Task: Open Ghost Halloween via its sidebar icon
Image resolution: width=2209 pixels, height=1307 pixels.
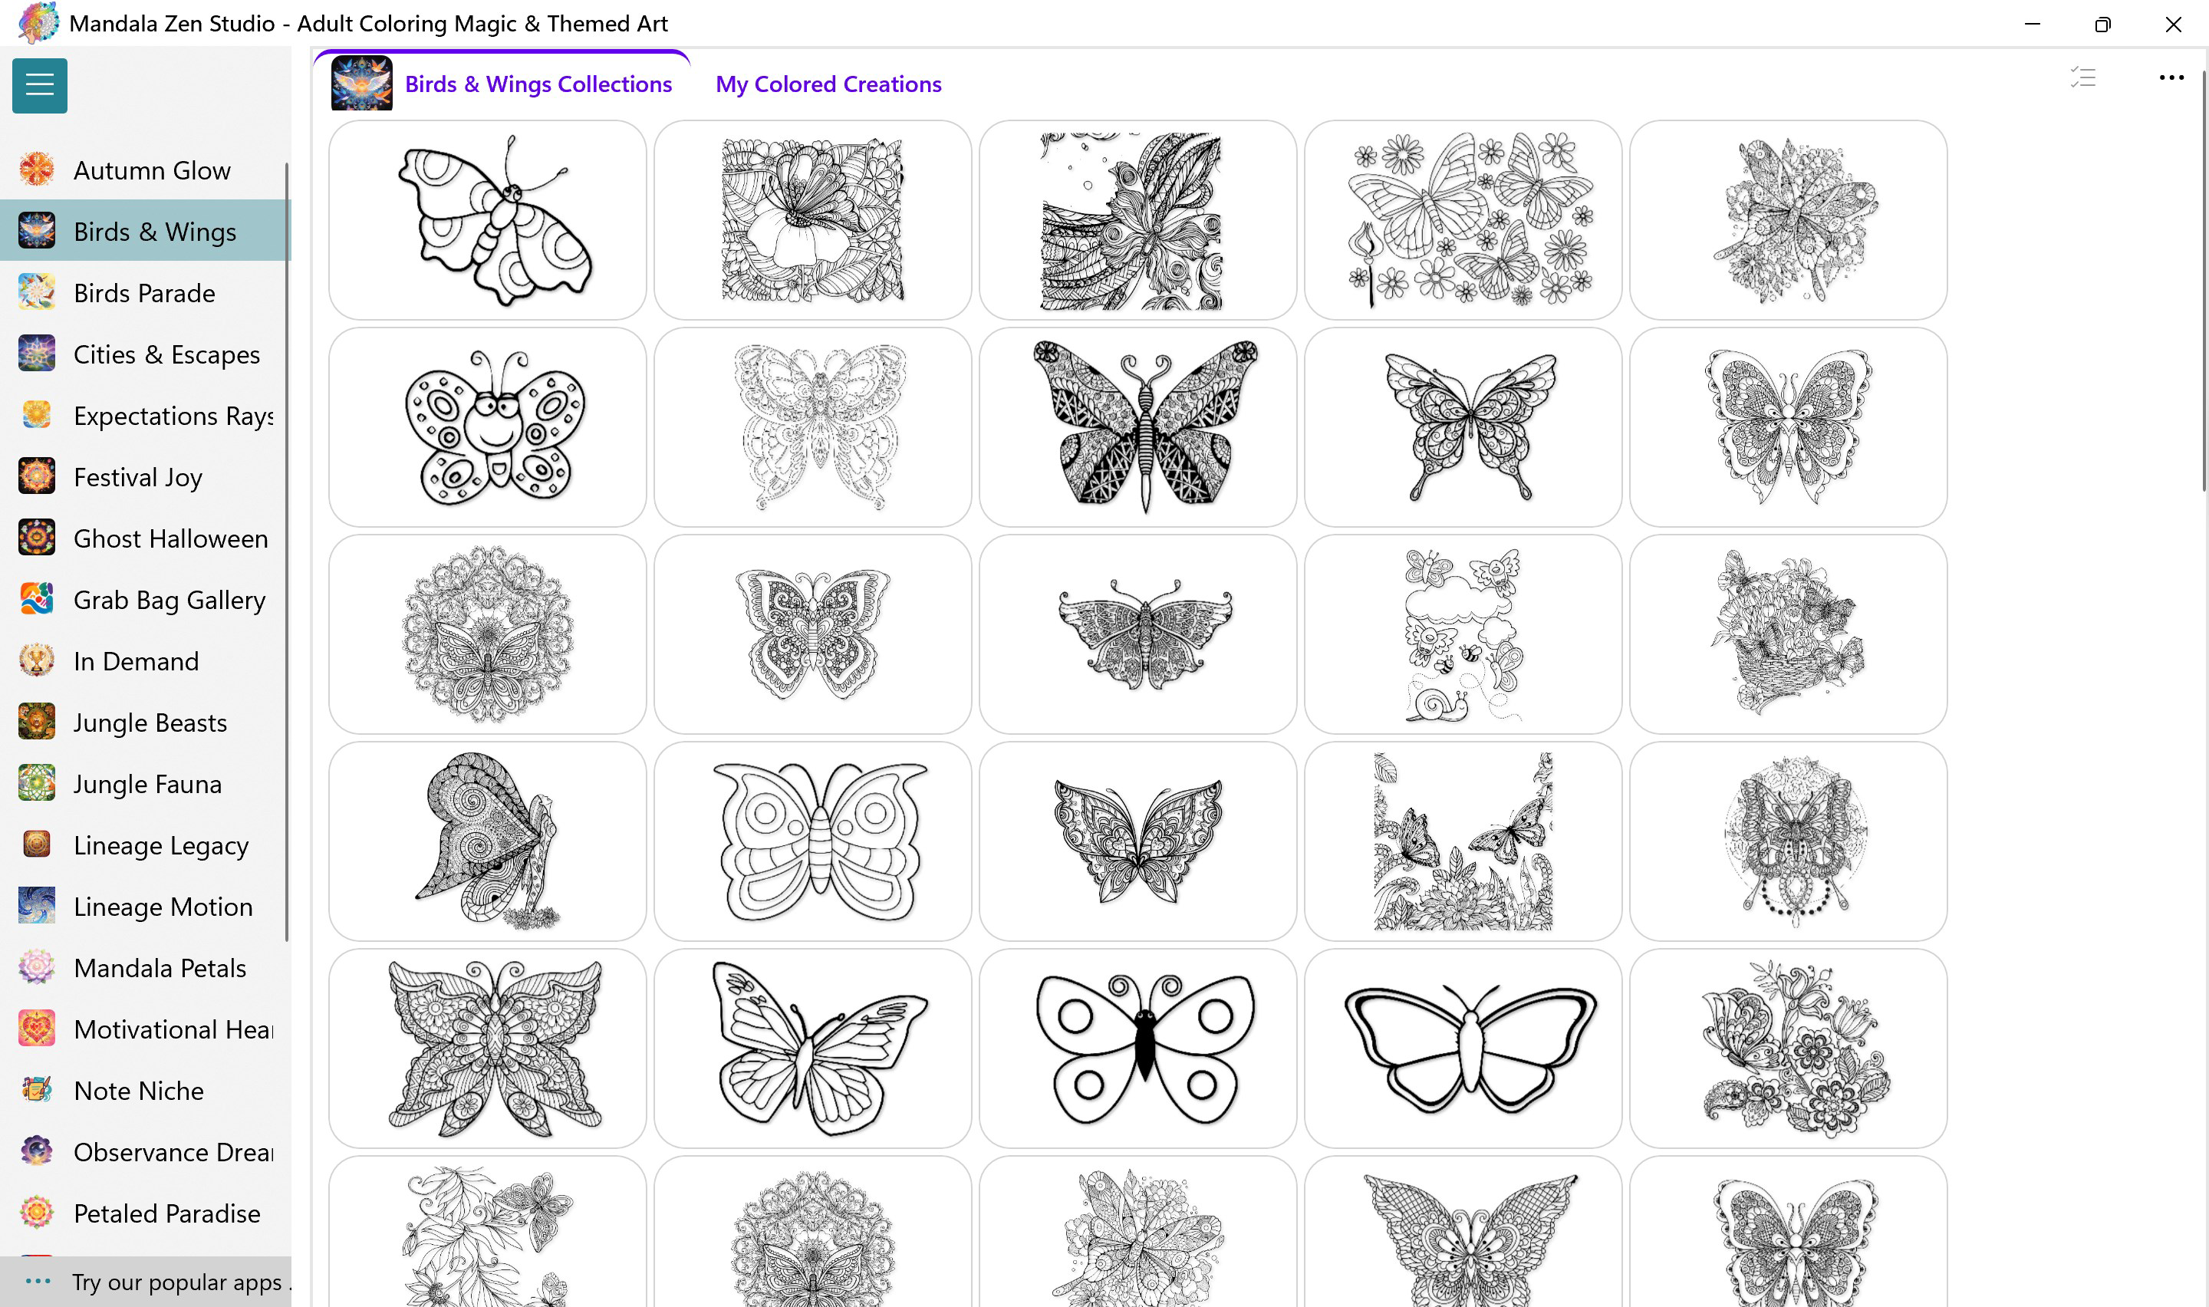Action: point(36,537)
